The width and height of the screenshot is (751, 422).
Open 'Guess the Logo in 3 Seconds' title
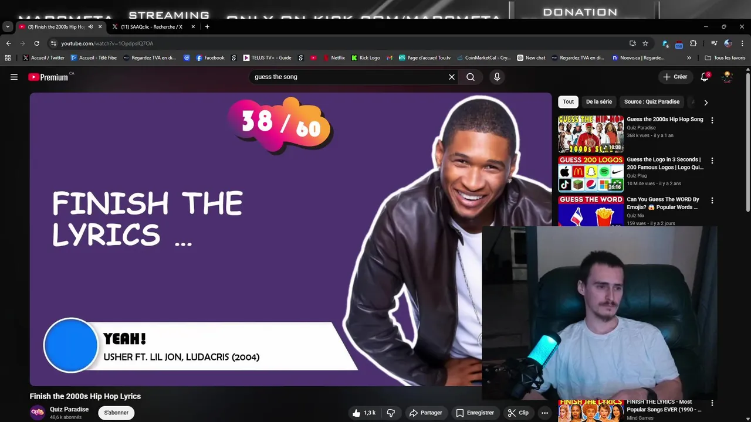[x=665, y=163]
